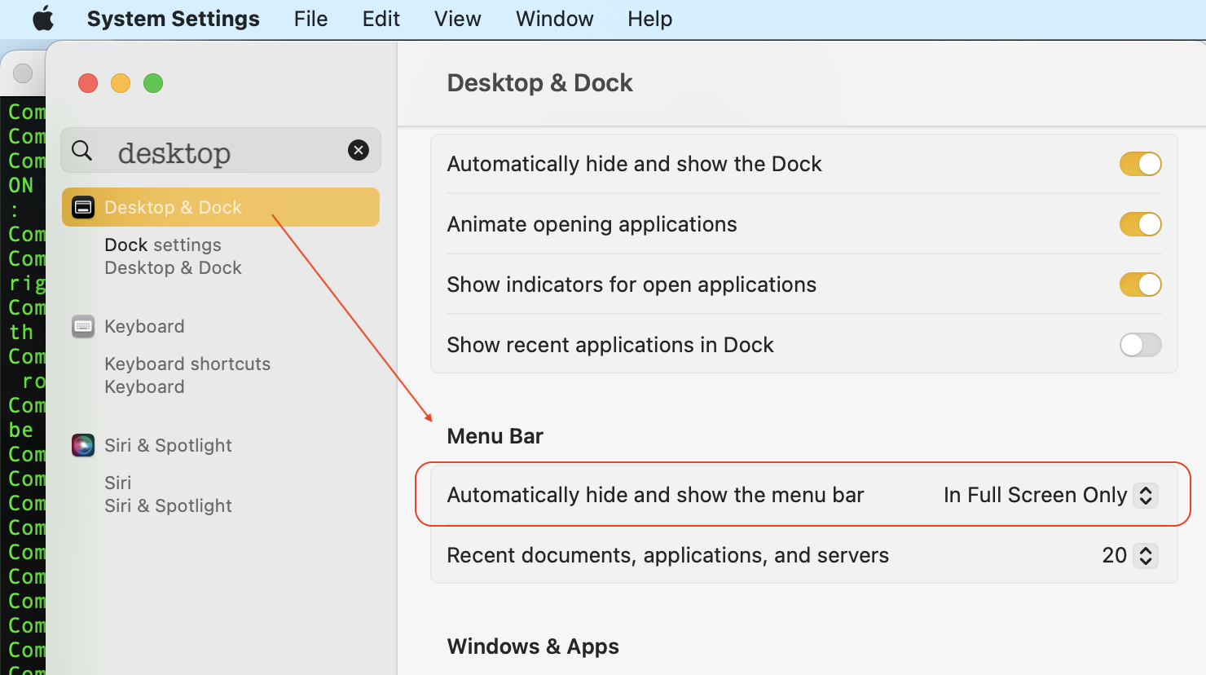The width and height of the screenshot is (1206, 675).
Task: Click the Menu Bar section heading
Action: (x=495, y=436)
